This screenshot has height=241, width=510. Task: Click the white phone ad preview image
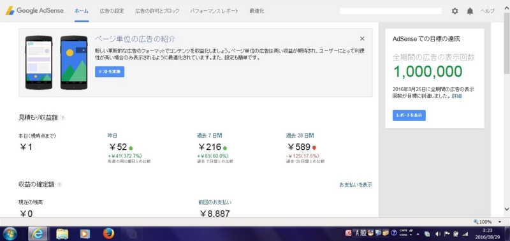coord(39,62)
